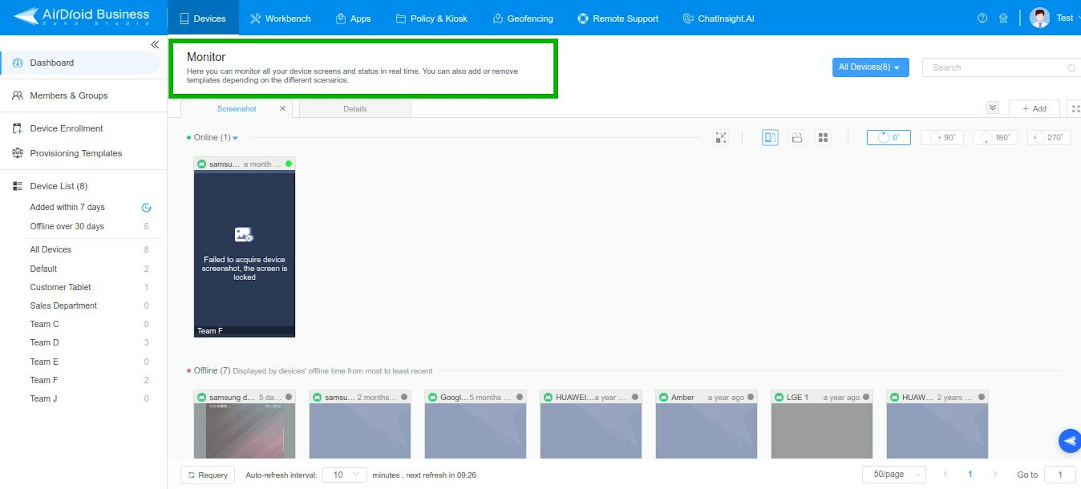Click the Team F device thumbnail
The height and width of the screenshot is (489, 1081).
[244, 248]
